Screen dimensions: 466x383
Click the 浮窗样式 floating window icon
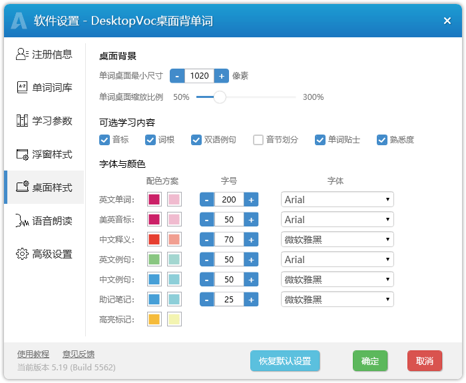[22, 154]
